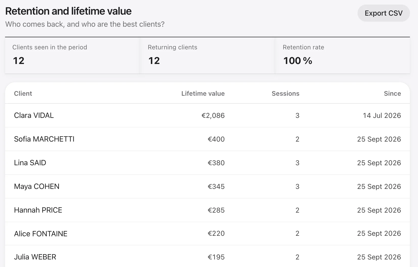
Task: Select the €220 lifetime value cell
Action: tap(216, 233)
